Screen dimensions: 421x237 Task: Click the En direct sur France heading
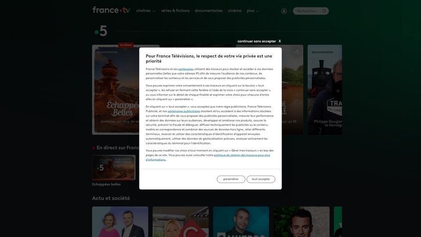118,148
